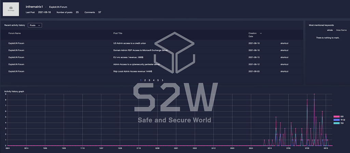Viewport: 350px width, 153px height.
Task: Select current page 1 in pagination
Action: (x=140, y=80)
